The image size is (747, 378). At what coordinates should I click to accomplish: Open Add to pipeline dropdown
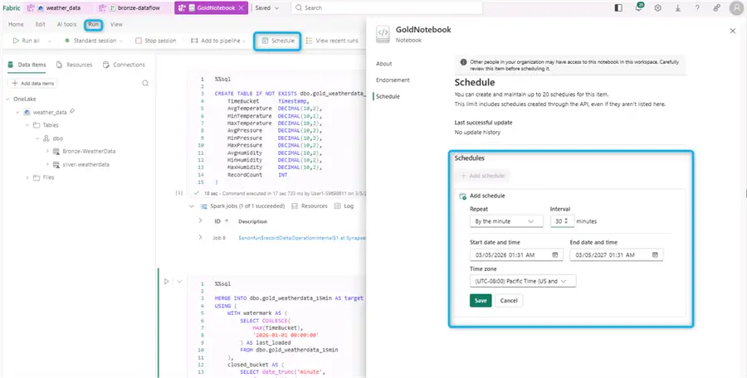pos(218,41)
